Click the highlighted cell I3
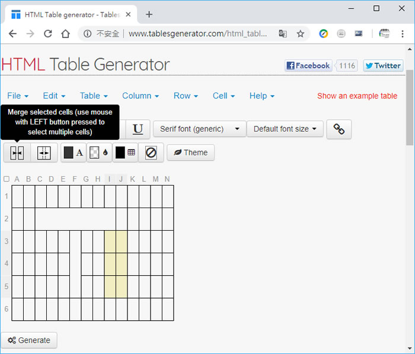Image resolution: width=415 pixels, height=354 pixels. 110,241
